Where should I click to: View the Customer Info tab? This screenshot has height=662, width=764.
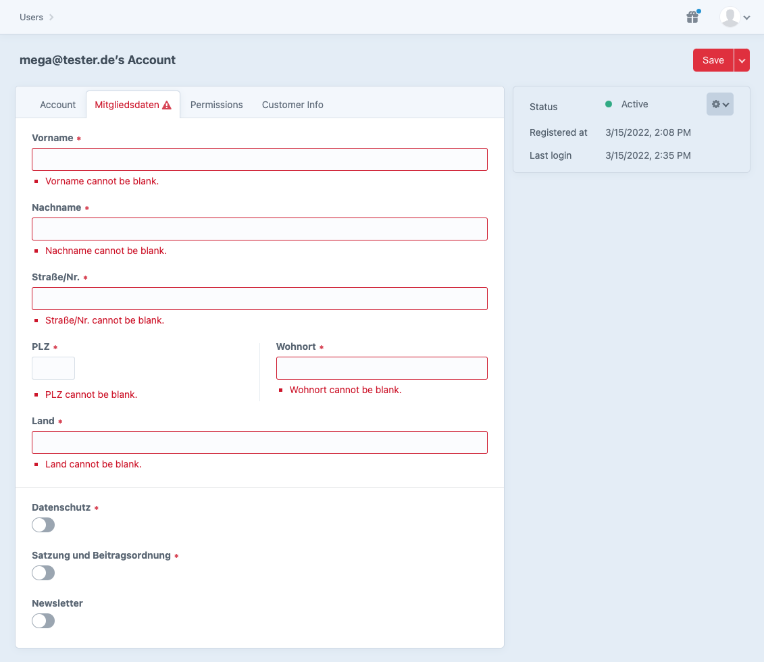[292, 104]
